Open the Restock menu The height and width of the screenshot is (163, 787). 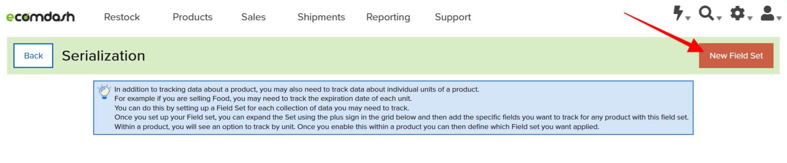pos(122,17)
